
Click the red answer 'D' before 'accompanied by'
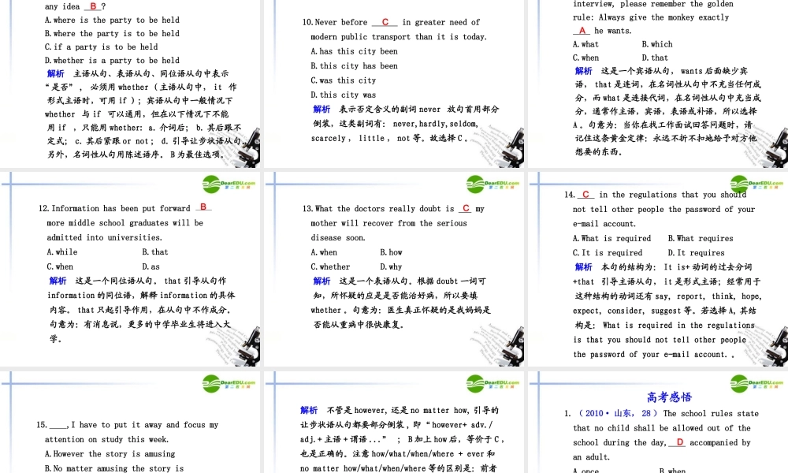(679, 441)
